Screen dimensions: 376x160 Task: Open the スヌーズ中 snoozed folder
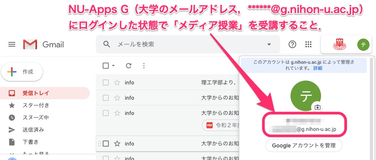point(36,118)
